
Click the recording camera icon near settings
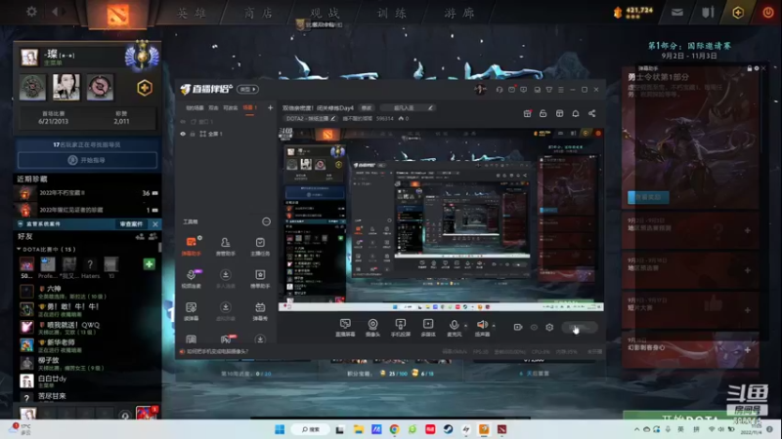[518, 327]
